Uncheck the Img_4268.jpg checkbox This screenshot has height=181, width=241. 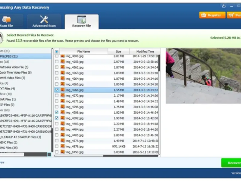pyautogui.click(x=57, y=90)
